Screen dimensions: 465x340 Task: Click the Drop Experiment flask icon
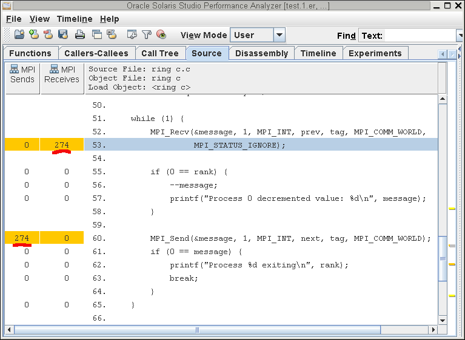pos(48,34)
